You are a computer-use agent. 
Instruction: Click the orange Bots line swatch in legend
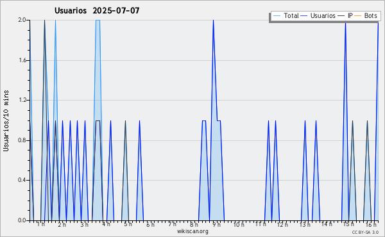click(358, 15)
